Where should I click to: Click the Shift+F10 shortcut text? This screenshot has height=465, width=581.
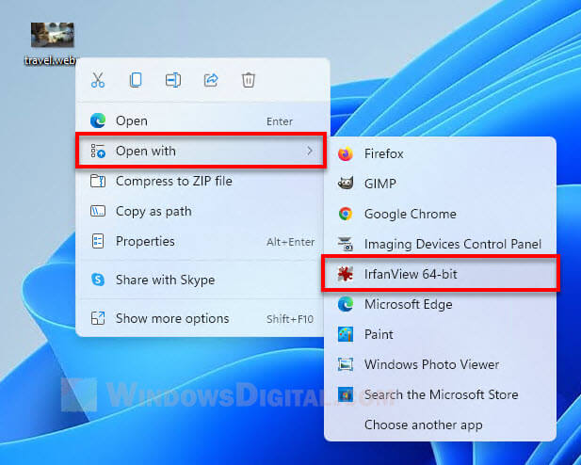(x=290, y=319)
